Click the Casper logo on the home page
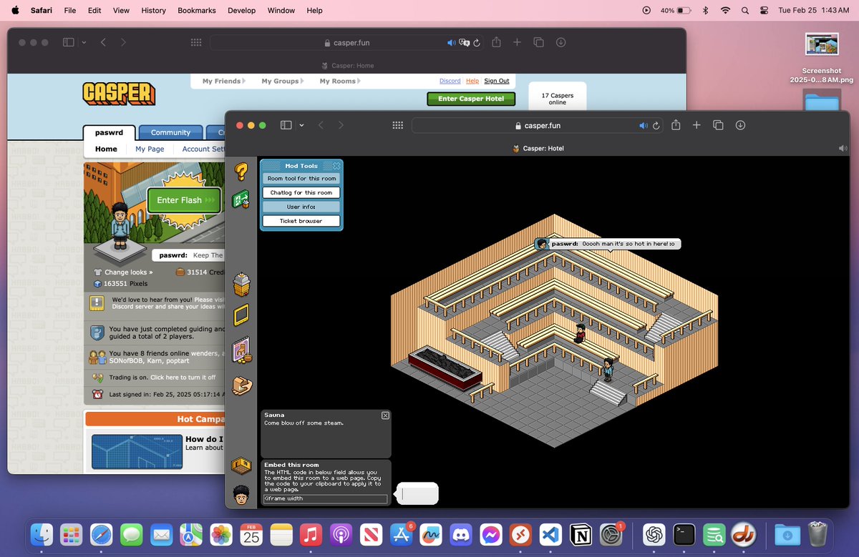Screen dimensions: 859x557 pos(119,94)
